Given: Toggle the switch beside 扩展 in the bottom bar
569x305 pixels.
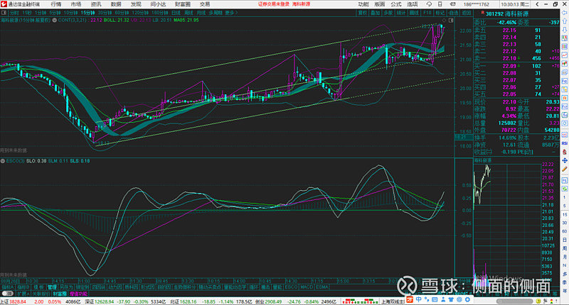Looking at the screenshot, I should click(x=7, y=294).
